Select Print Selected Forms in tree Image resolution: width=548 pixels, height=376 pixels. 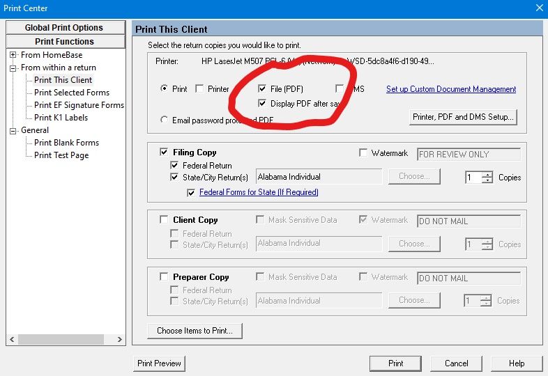pyautogui.click(x=71, y=93)
